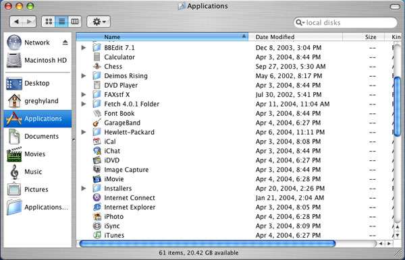Sort by Date Modified column
Screen dimensions: 405x260
pyautogui.click(x=296, y=37)
